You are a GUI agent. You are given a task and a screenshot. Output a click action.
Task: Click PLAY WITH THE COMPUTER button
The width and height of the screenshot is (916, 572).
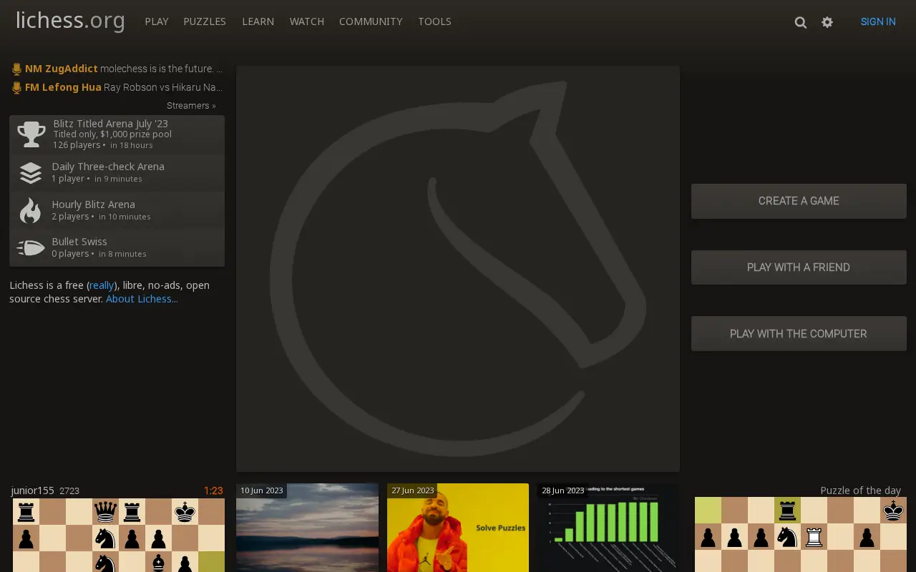[799, 334]
